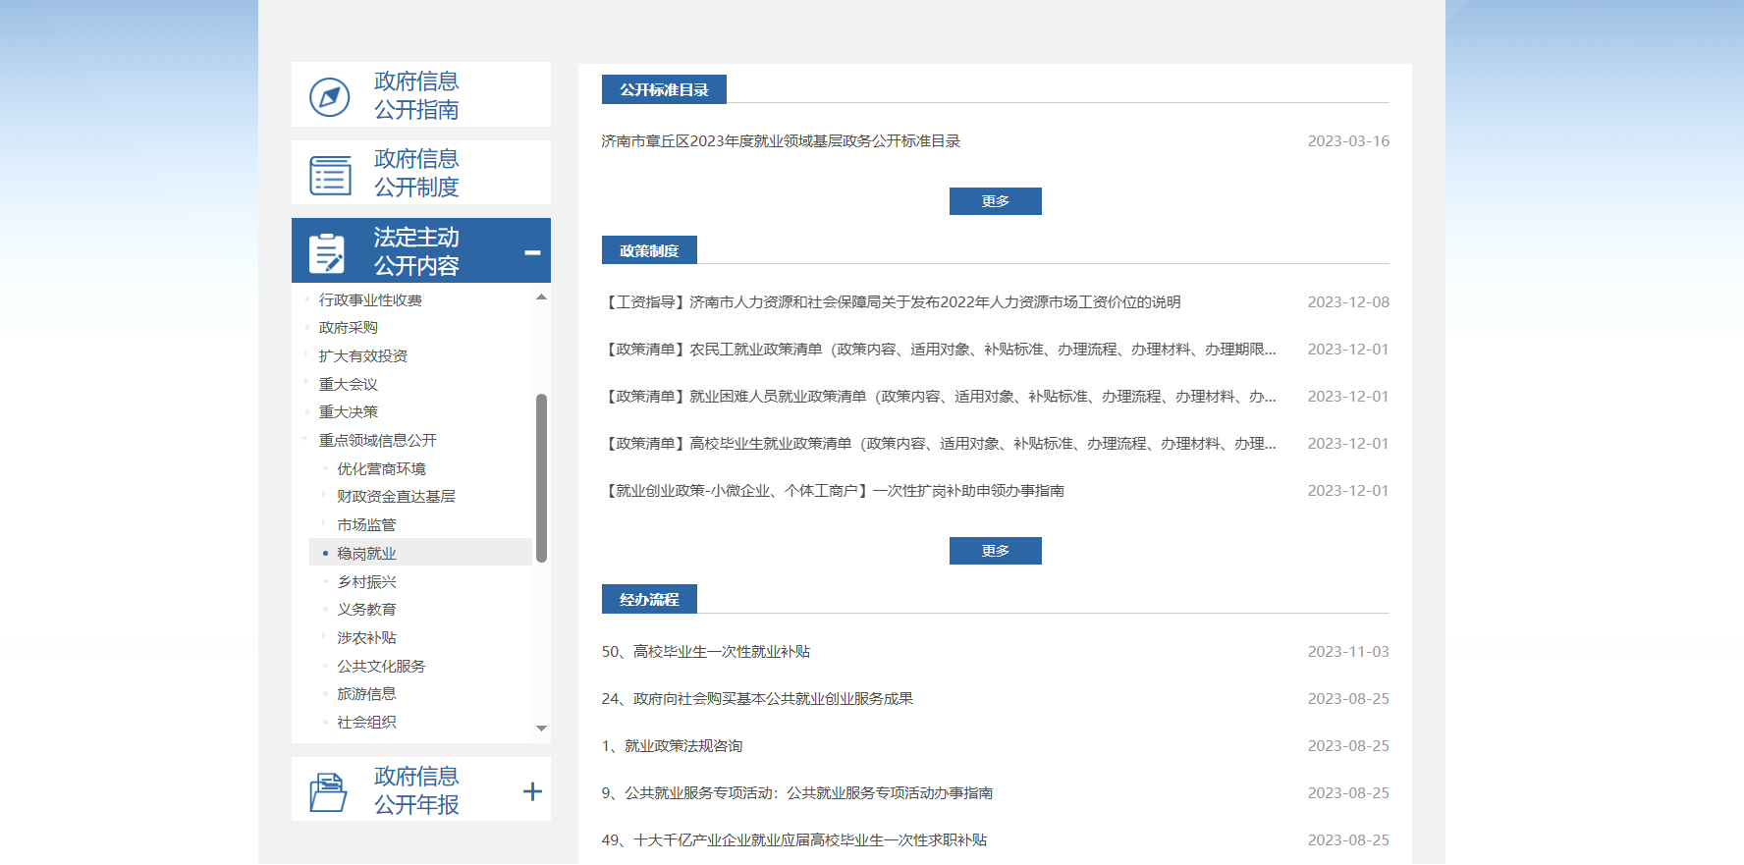This screenshot has height=865, width=1744.
Task: Click 更多 button under 公开标准目录
Action: click(995, 201)
